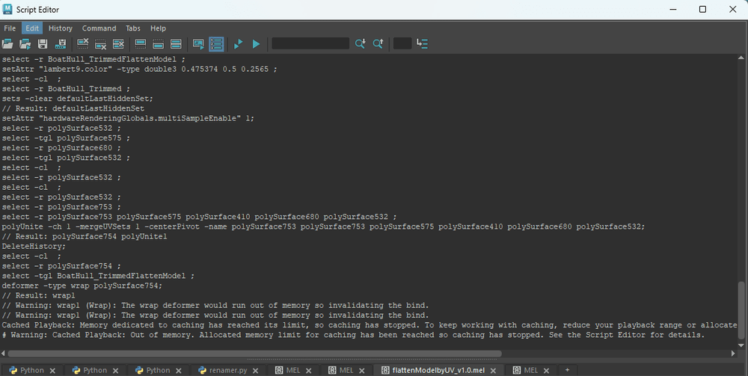Click the "deformer -type wrap polySurface754;" line
Screen dimensions: 748x376
pyautogui.click(x=82, y=286)
